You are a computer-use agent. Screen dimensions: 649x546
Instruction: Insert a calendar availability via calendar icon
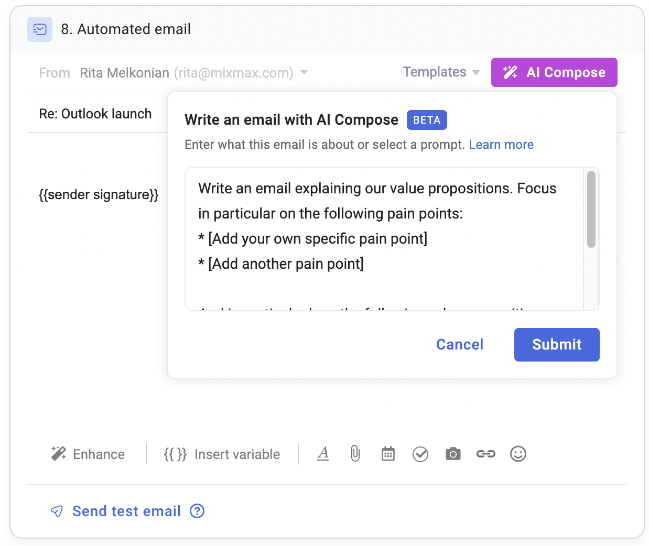pyautogui.click(x=388, y=454)
